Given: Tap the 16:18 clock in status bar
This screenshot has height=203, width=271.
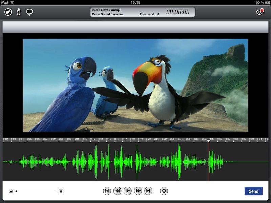Looking at the screenshot, I should [135, 2].
